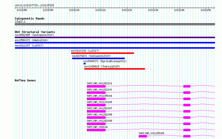222x139 pixels.
Task: Select second exon block of NM_001282098
Action: pos(187,118)
